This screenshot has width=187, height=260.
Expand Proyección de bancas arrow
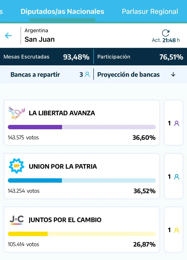(173, 75)
